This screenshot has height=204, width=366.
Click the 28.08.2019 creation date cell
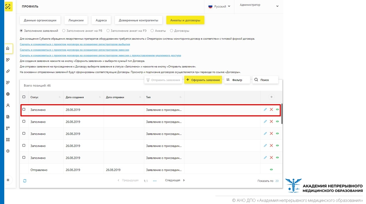click(84, 110)
